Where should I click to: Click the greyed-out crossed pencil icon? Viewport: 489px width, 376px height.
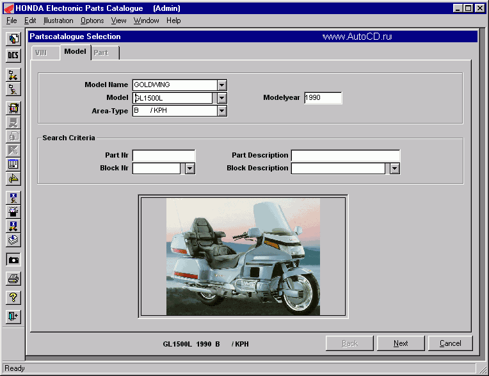pos(13,151)
